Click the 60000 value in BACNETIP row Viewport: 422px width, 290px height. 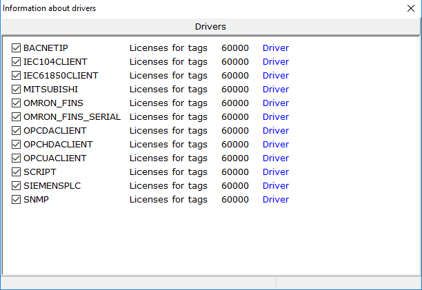point(235,48)
